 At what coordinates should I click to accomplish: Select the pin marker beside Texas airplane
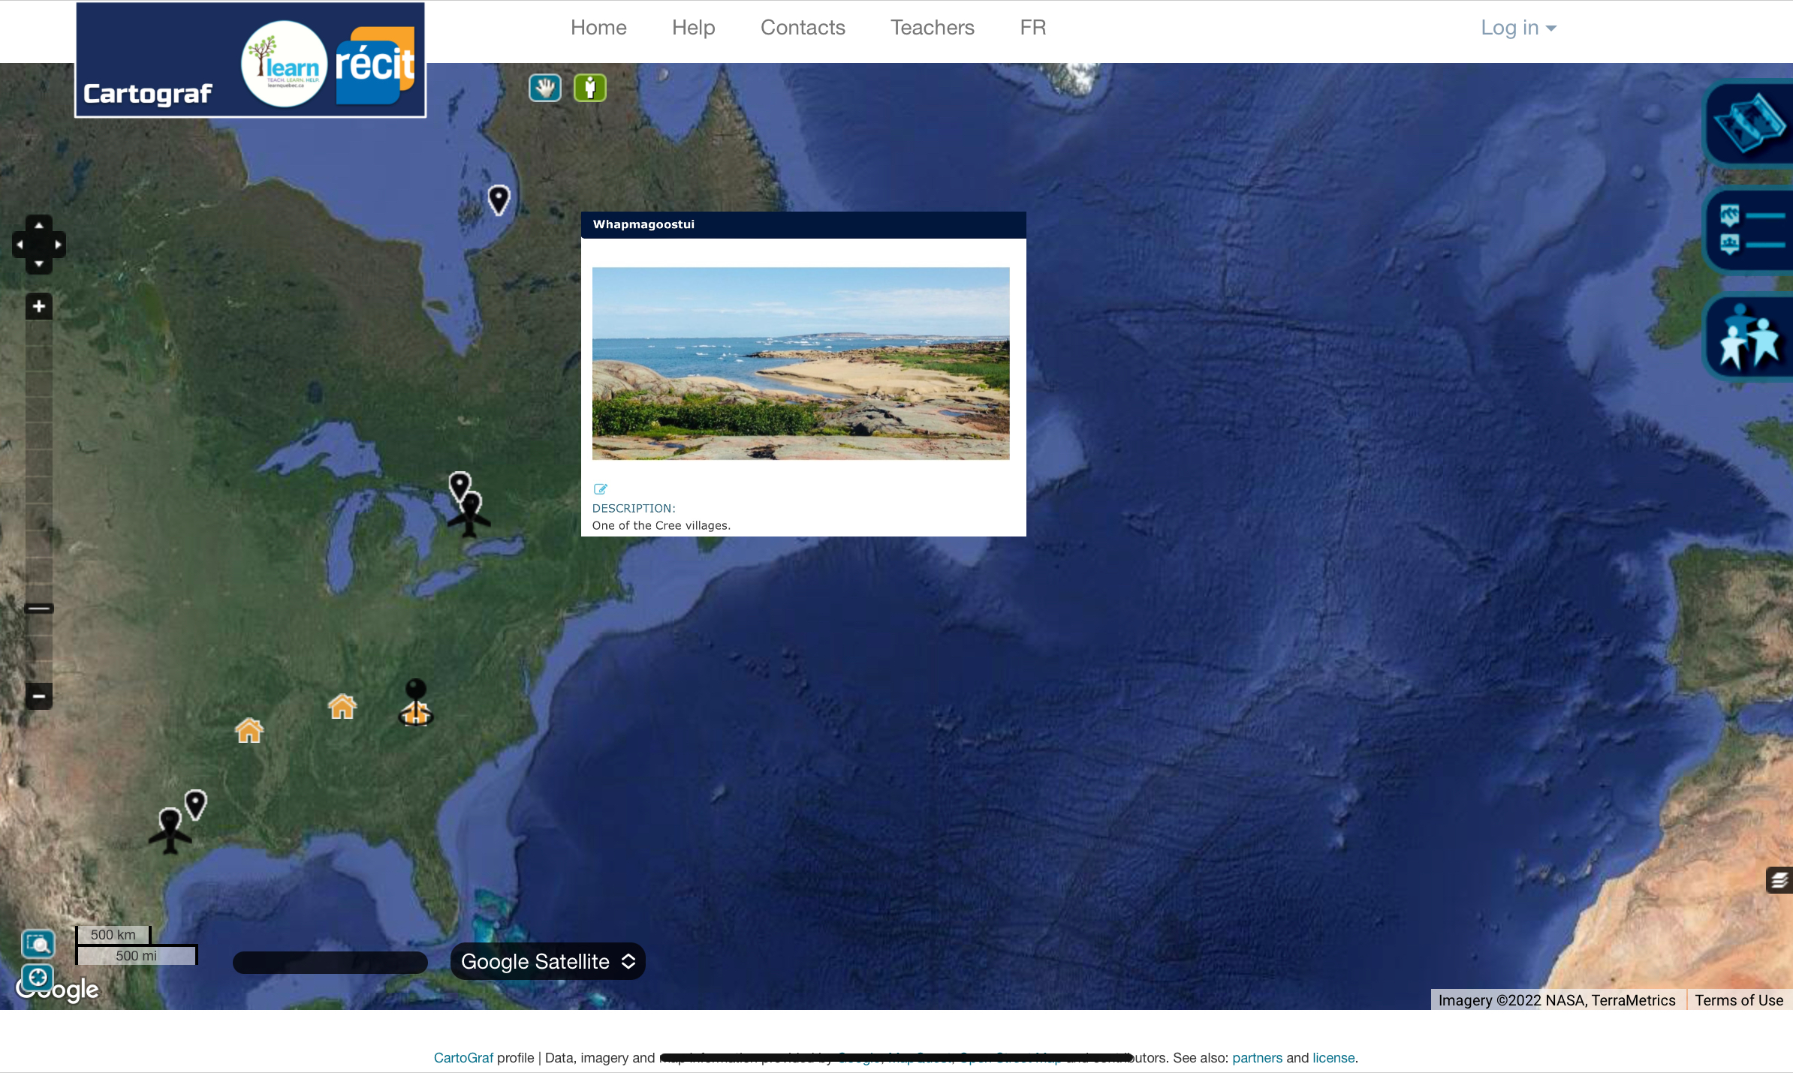coord(195,804)
